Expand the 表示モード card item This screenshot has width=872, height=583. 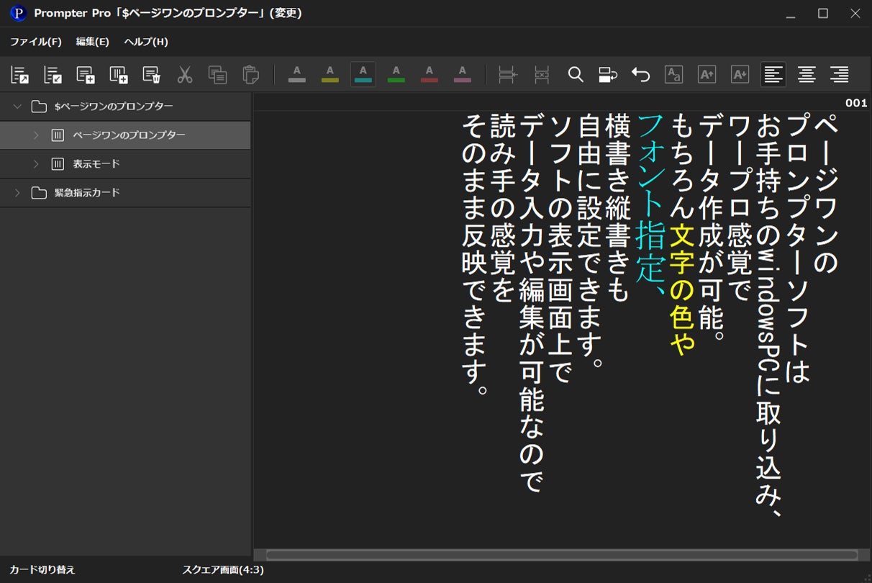pos(36,164)
